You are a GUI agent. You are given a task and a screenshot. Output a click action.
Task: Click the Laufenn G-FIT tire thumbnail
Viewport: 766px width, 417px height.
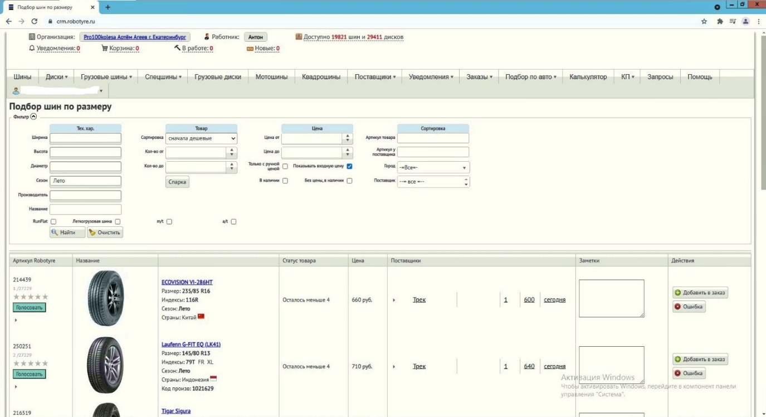click(106, 366)
